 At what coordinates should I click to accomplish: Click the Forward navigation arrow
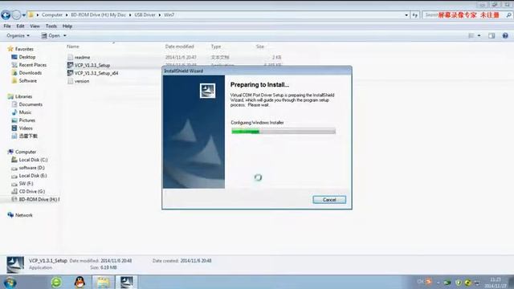coord(16,14)
